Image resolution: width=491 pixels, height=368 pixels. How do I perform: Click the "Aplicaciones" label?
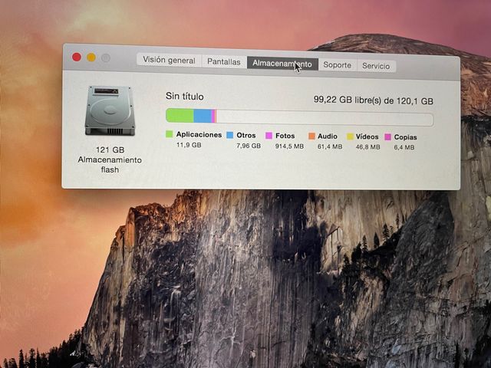(x=199, y=135)
